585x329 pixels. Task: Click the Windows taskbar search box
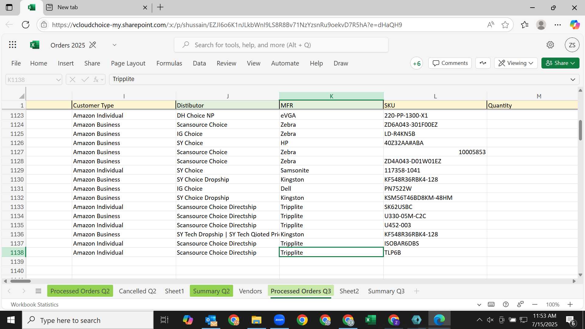click(88, 320)
